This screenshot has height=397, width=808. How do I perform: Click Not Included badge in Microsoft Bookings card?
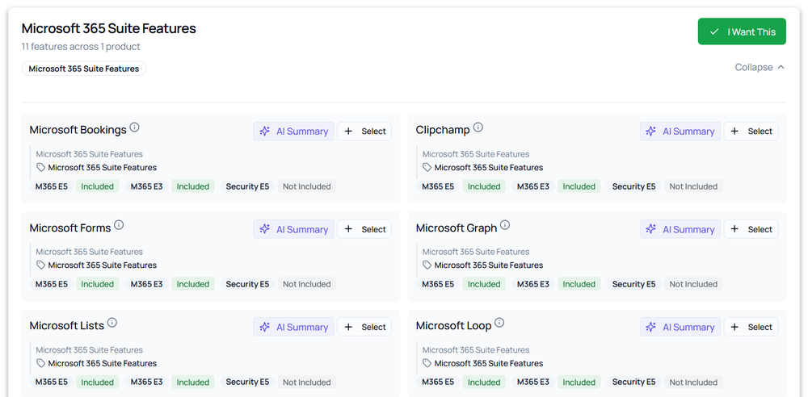click(306, 186)
